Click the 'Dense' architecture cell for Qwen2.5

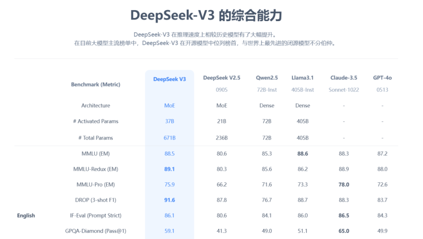267,105
